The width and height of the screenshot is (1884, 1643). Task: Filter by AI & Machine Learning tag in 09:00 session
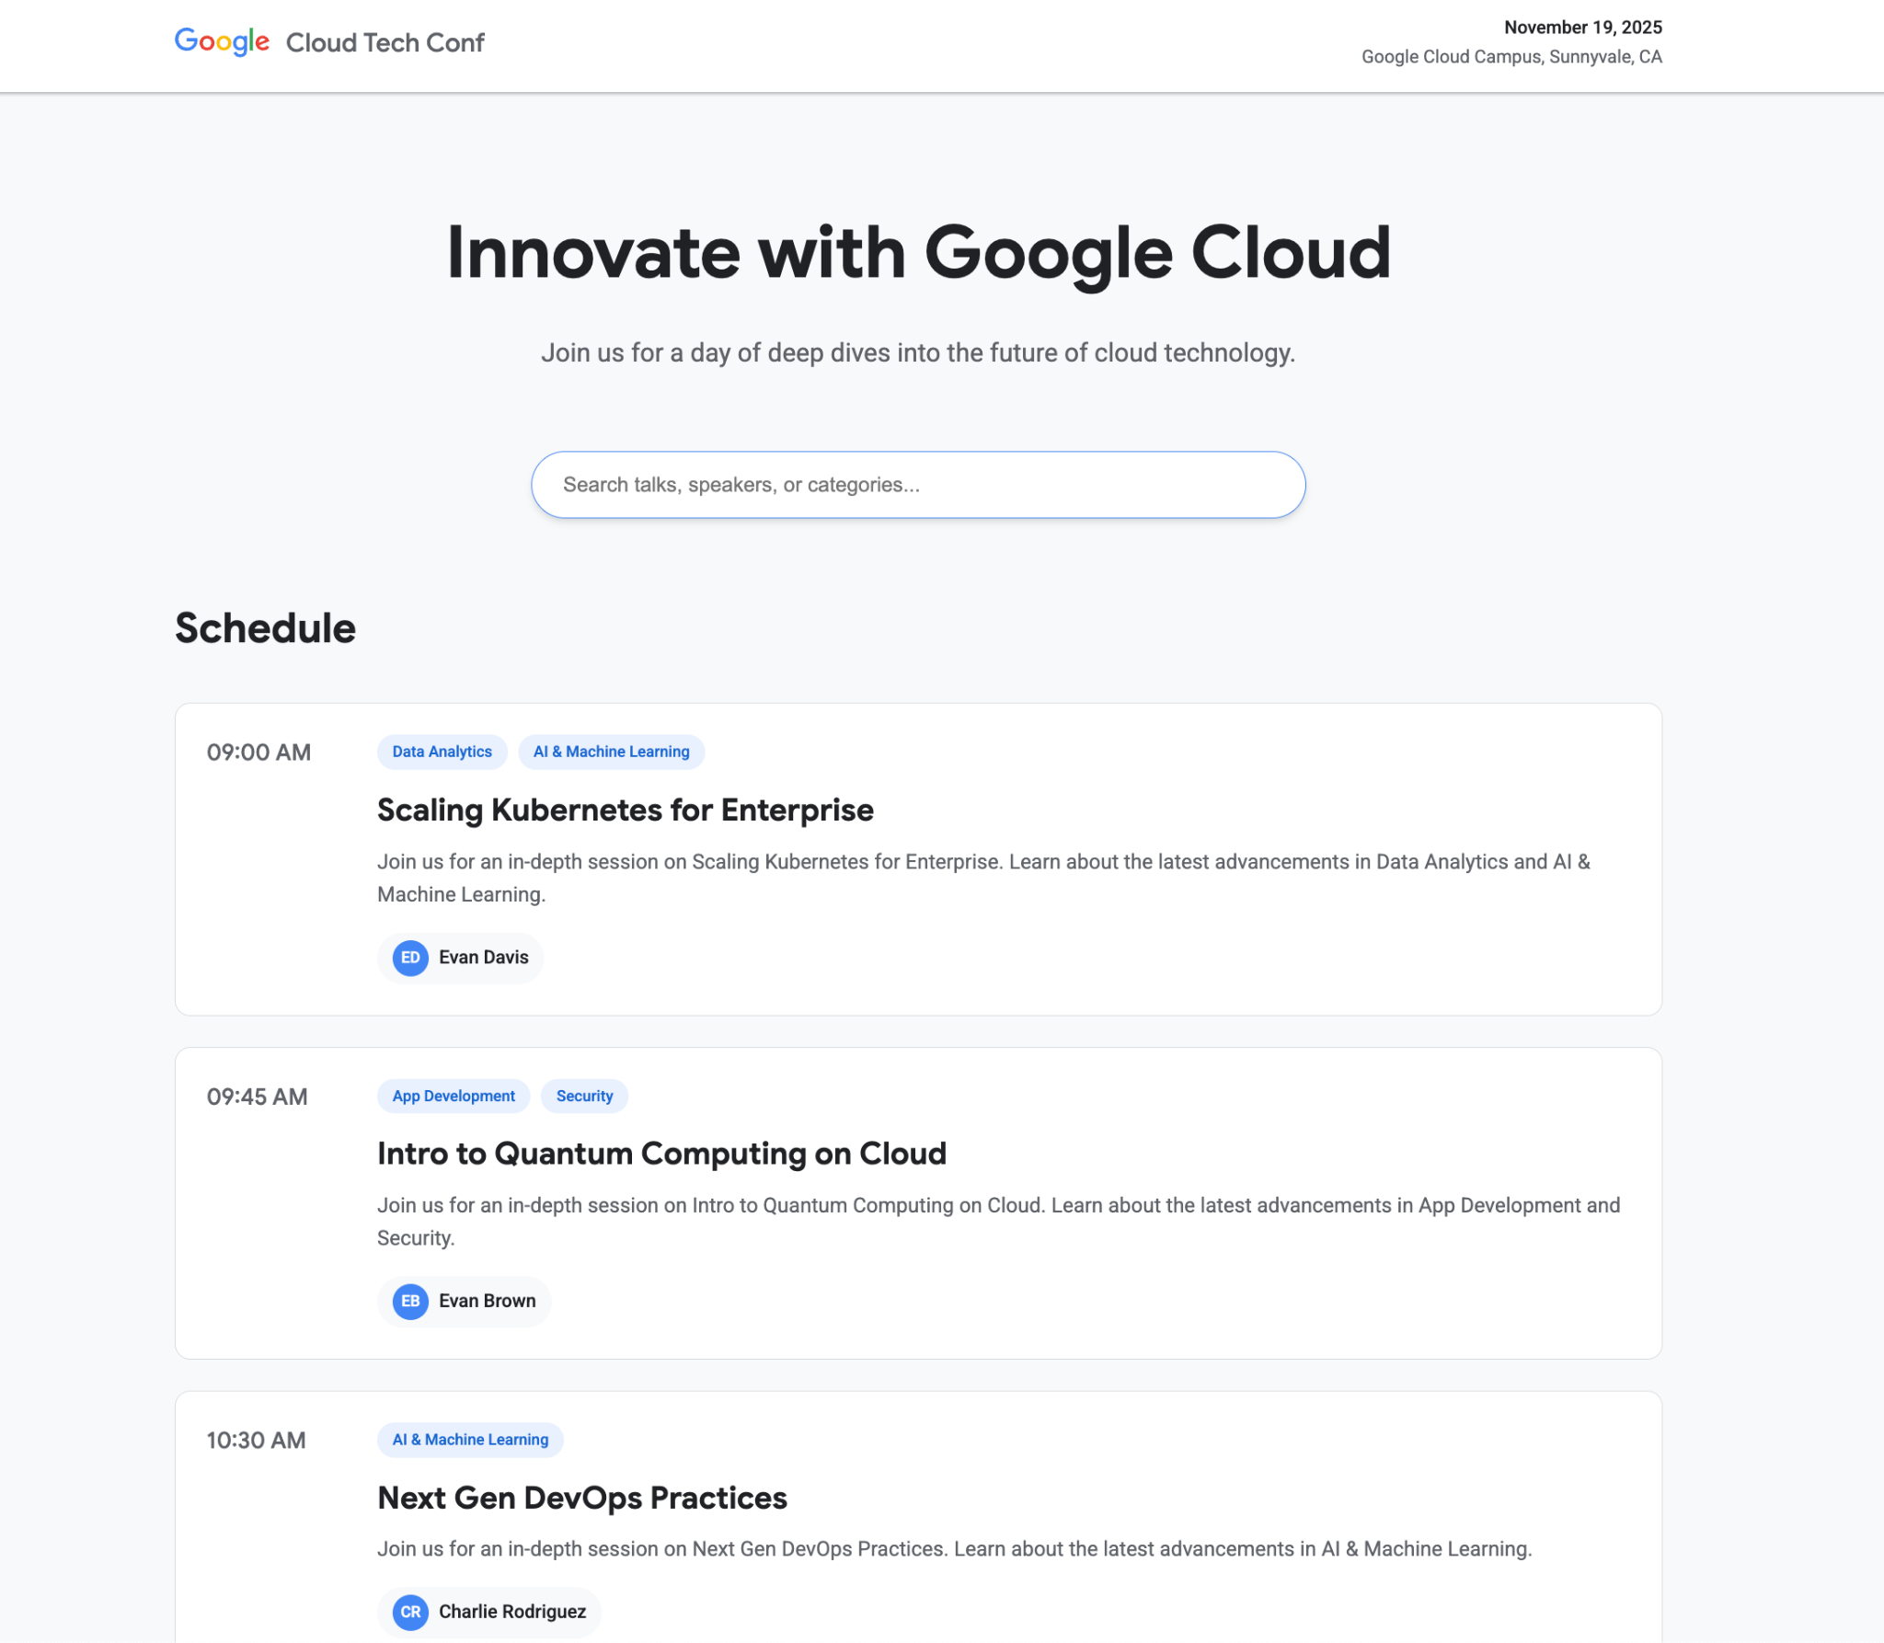611,752
